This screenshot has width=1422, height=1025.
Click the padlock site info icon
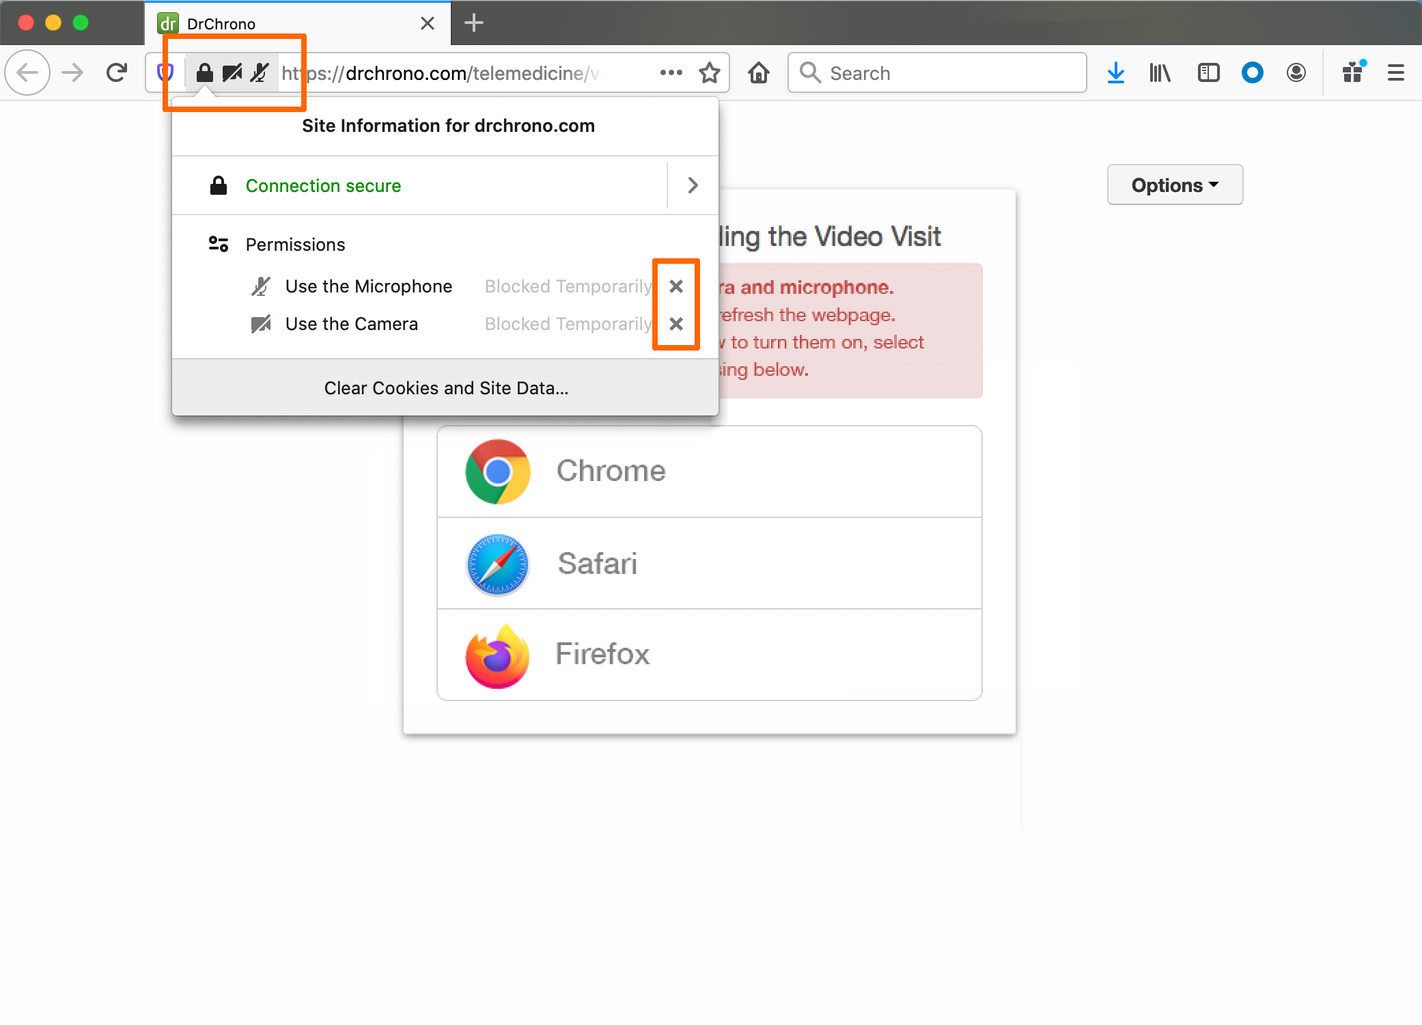(204, 72)
